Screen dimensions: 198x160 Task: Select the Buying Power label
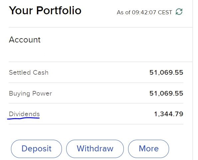pyautogui.click(x=30, y=94)
